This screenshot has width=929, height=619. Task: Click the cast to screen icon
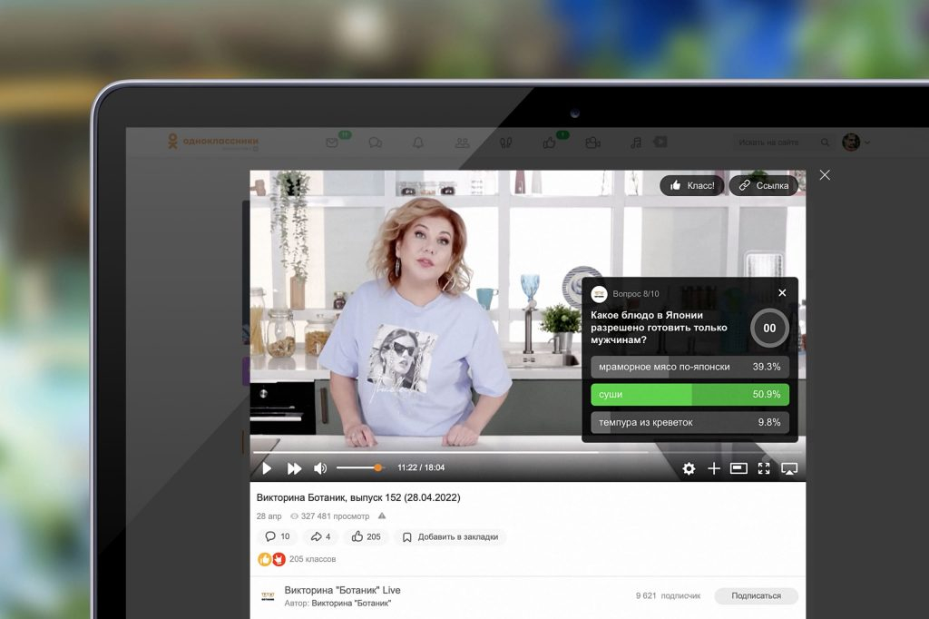[789, 469]
